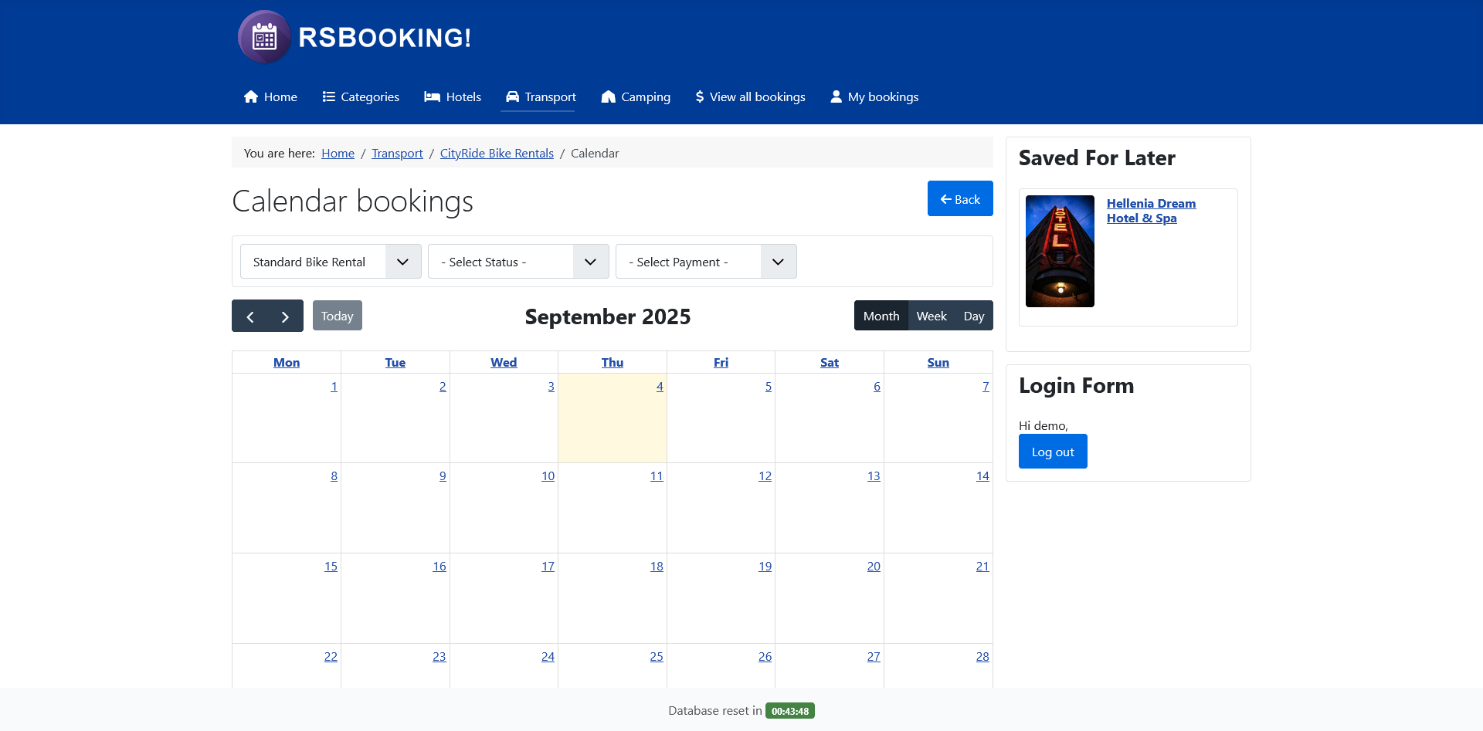Select date 15 in calendar
The image size is (1483, 731).
331,566
